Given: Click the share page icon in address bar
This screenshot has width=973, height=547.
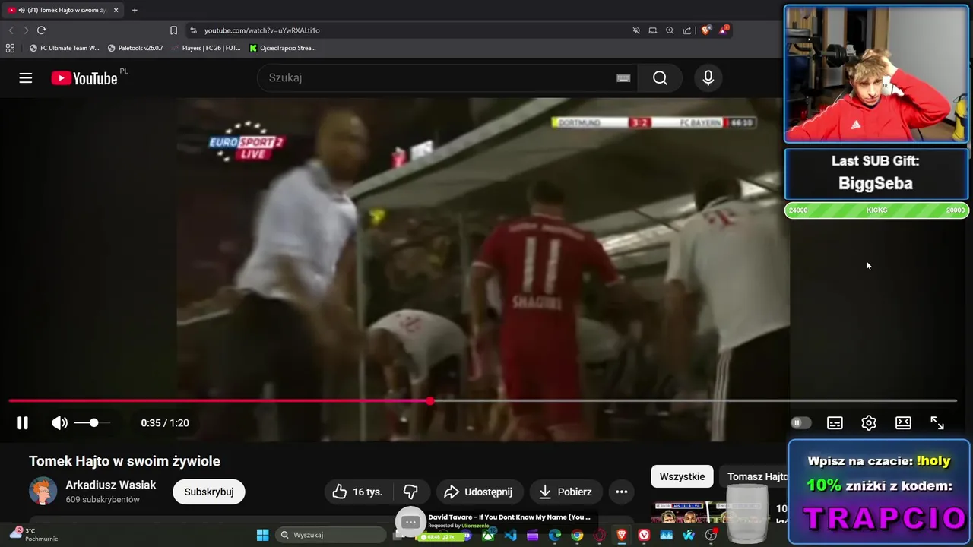Looking at the screenshot, I should click(x=687, y=30).
